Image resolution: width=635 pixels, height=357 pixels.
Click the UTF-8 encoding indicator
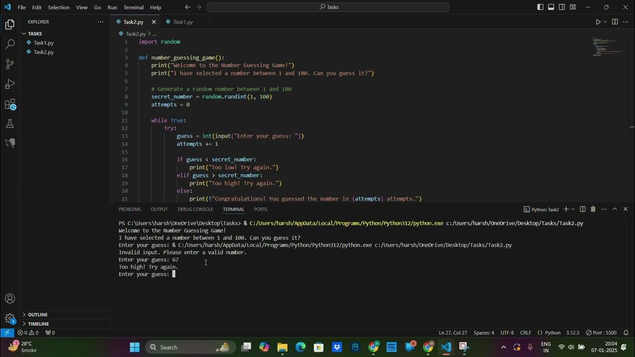508,333
